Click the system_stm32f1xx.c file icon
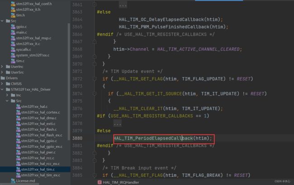Screen dimensions: 294x185 coord(13,55)
